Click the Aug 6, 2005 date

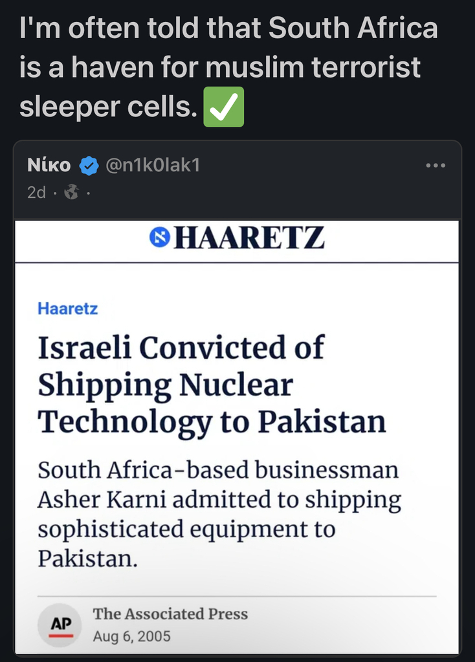(131, 636)
